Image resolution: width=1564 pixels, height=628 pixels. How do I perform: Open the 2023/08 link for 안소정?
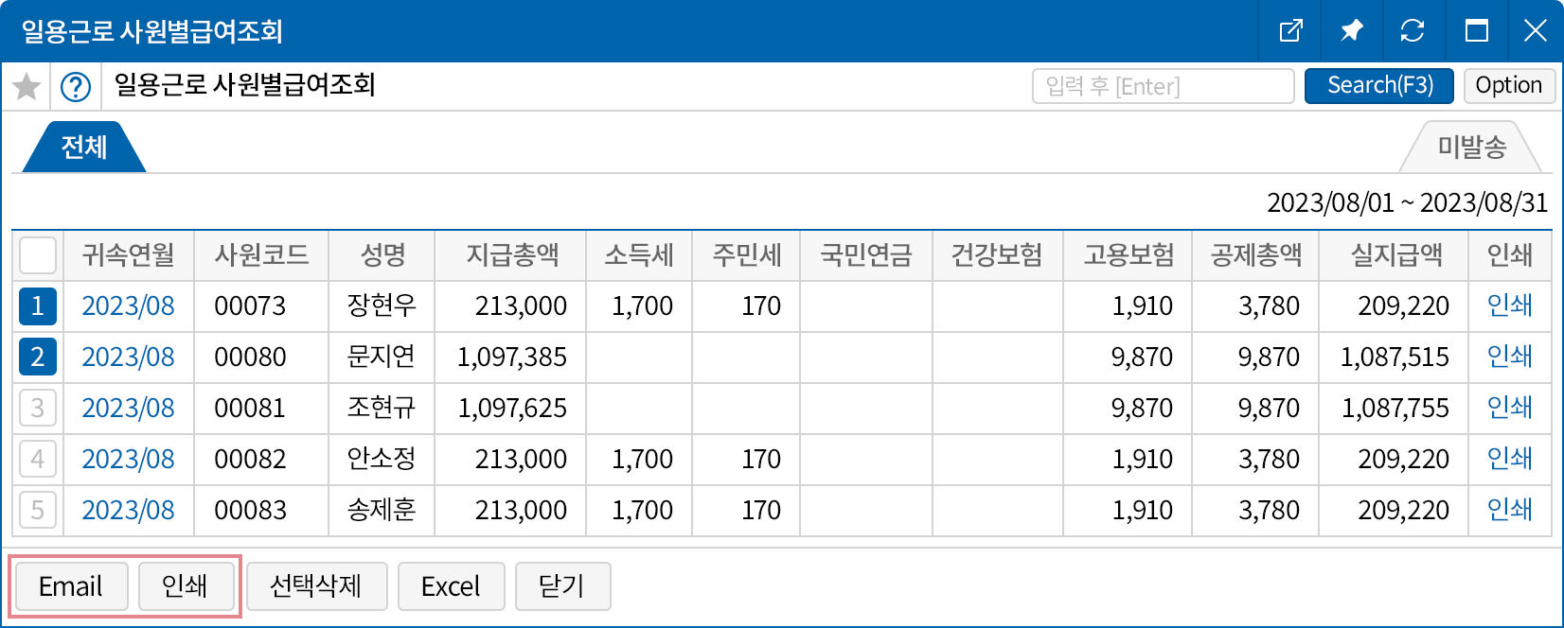(128, 460)
